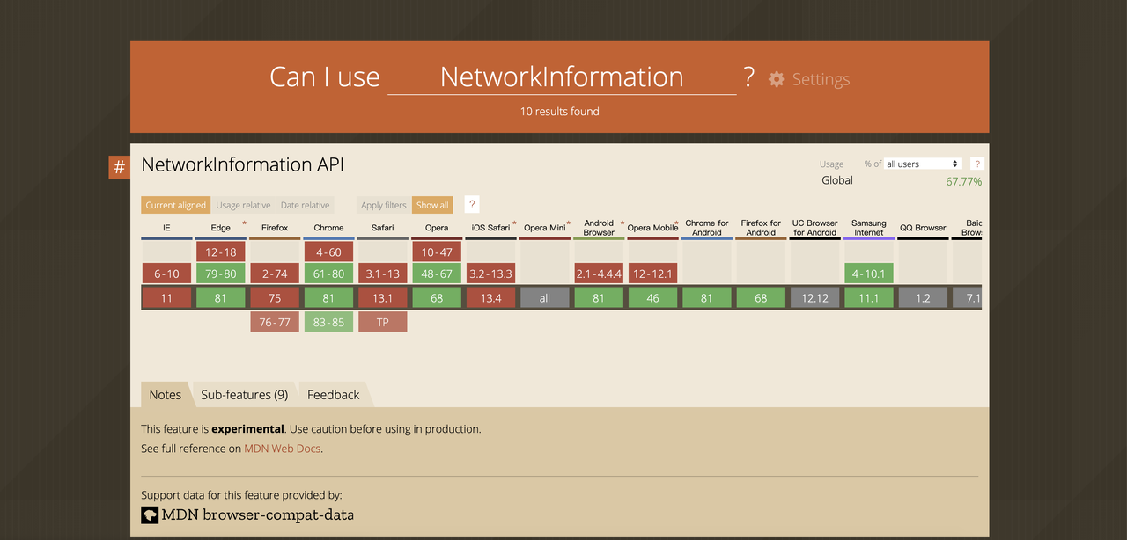Click the Samsung Internet column header
1127x540 pixels.
pyautogui.click(x=868, y=228)
